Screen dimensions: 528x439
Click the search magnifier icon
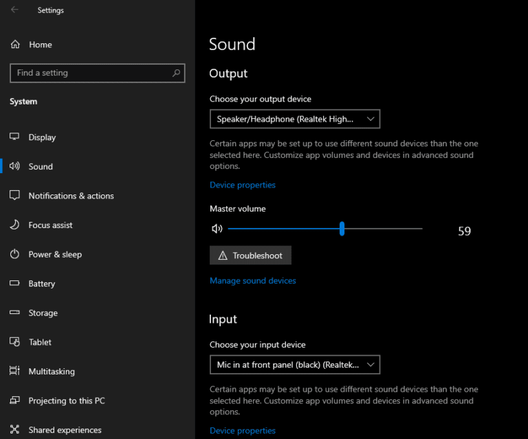pyautogui.click(x=177, y=73)
